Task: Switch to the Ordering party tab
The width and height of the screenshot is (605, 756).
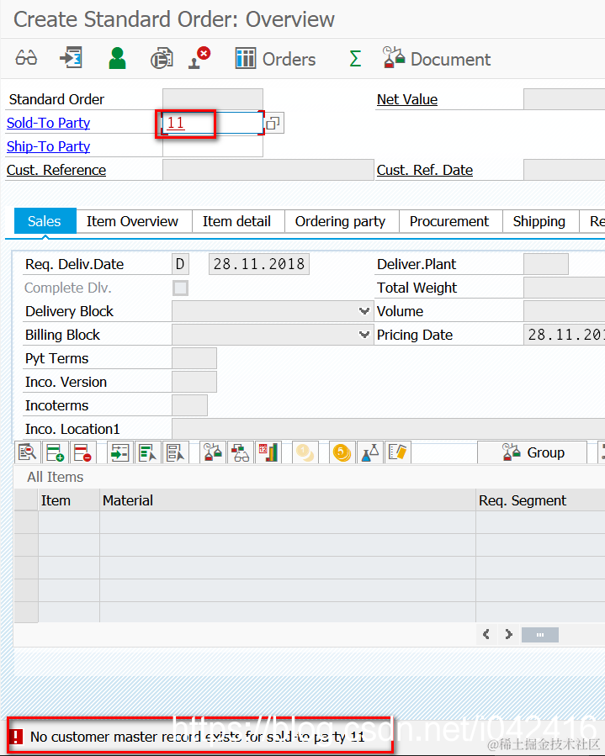Action: (340, 221)
